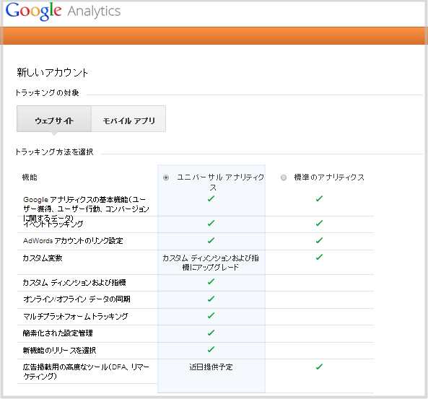This screenshot has width=428, height=399.
Task: Click カスタム ディメンションおよび指標にアップグレード text
Action: tap(211, 262)
